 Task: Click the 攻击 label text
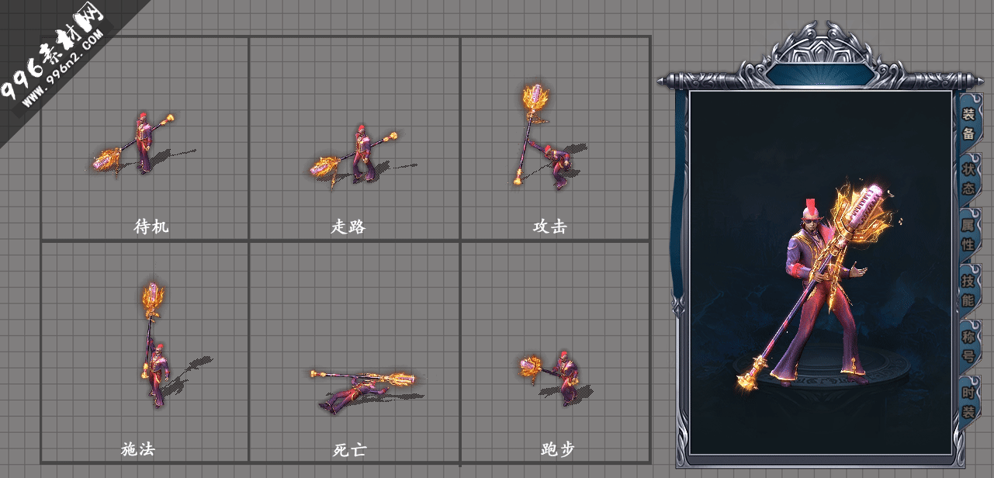(549, 227)
